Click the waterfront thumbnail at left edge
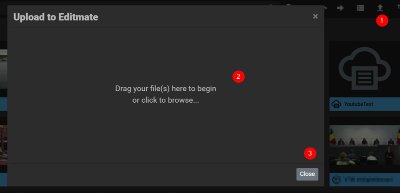This screenshot has width=400, height=193. [x=4, y=69]
